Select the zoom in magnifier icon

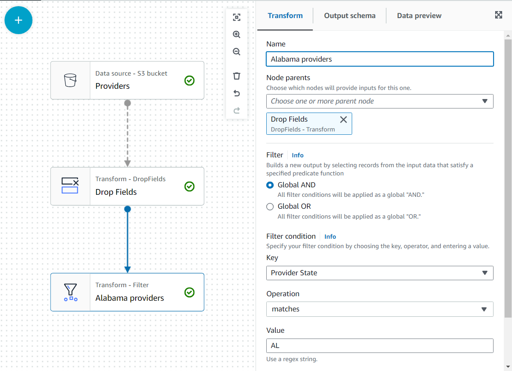[x=237, y=35]
